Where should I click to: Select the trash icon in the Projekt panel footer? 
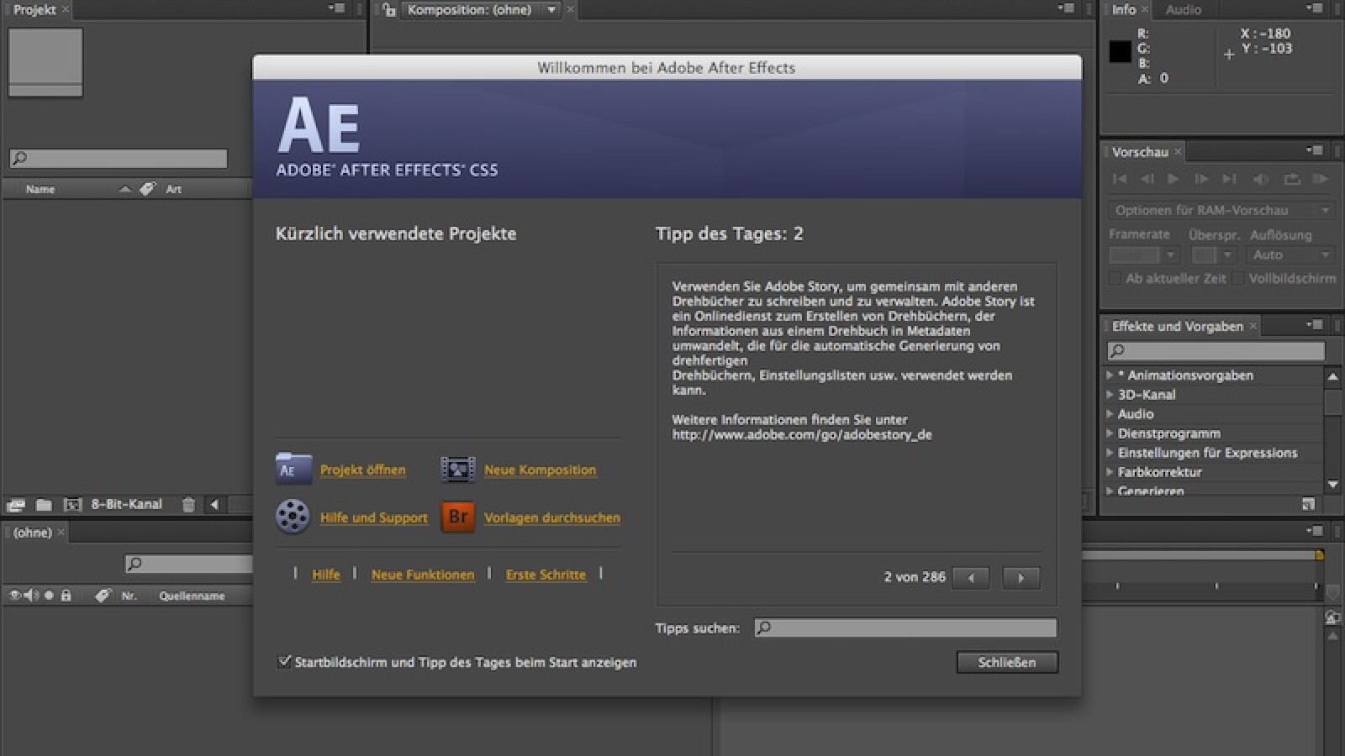point(188,505)
